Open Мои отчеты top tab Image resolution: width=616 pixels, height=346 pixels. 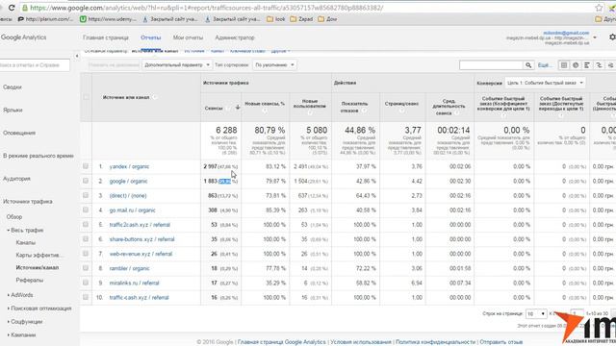(x=188, y=37)
